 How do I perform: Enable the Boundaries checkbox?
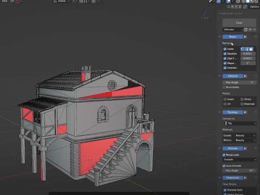[x=224, y=87]
